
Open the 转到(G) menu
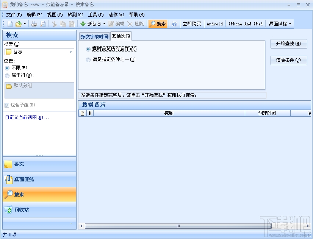75,15
